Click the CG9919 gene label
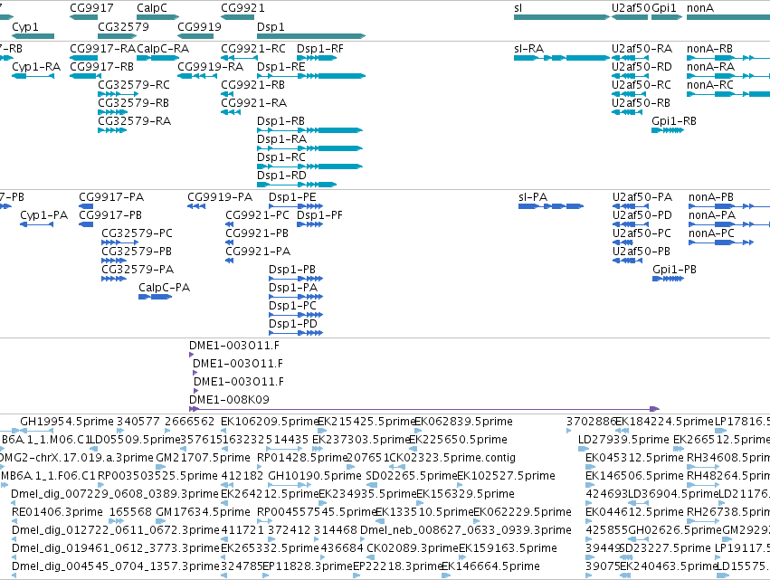This screenshot has height=580, width=770. [x=199, y=26]
